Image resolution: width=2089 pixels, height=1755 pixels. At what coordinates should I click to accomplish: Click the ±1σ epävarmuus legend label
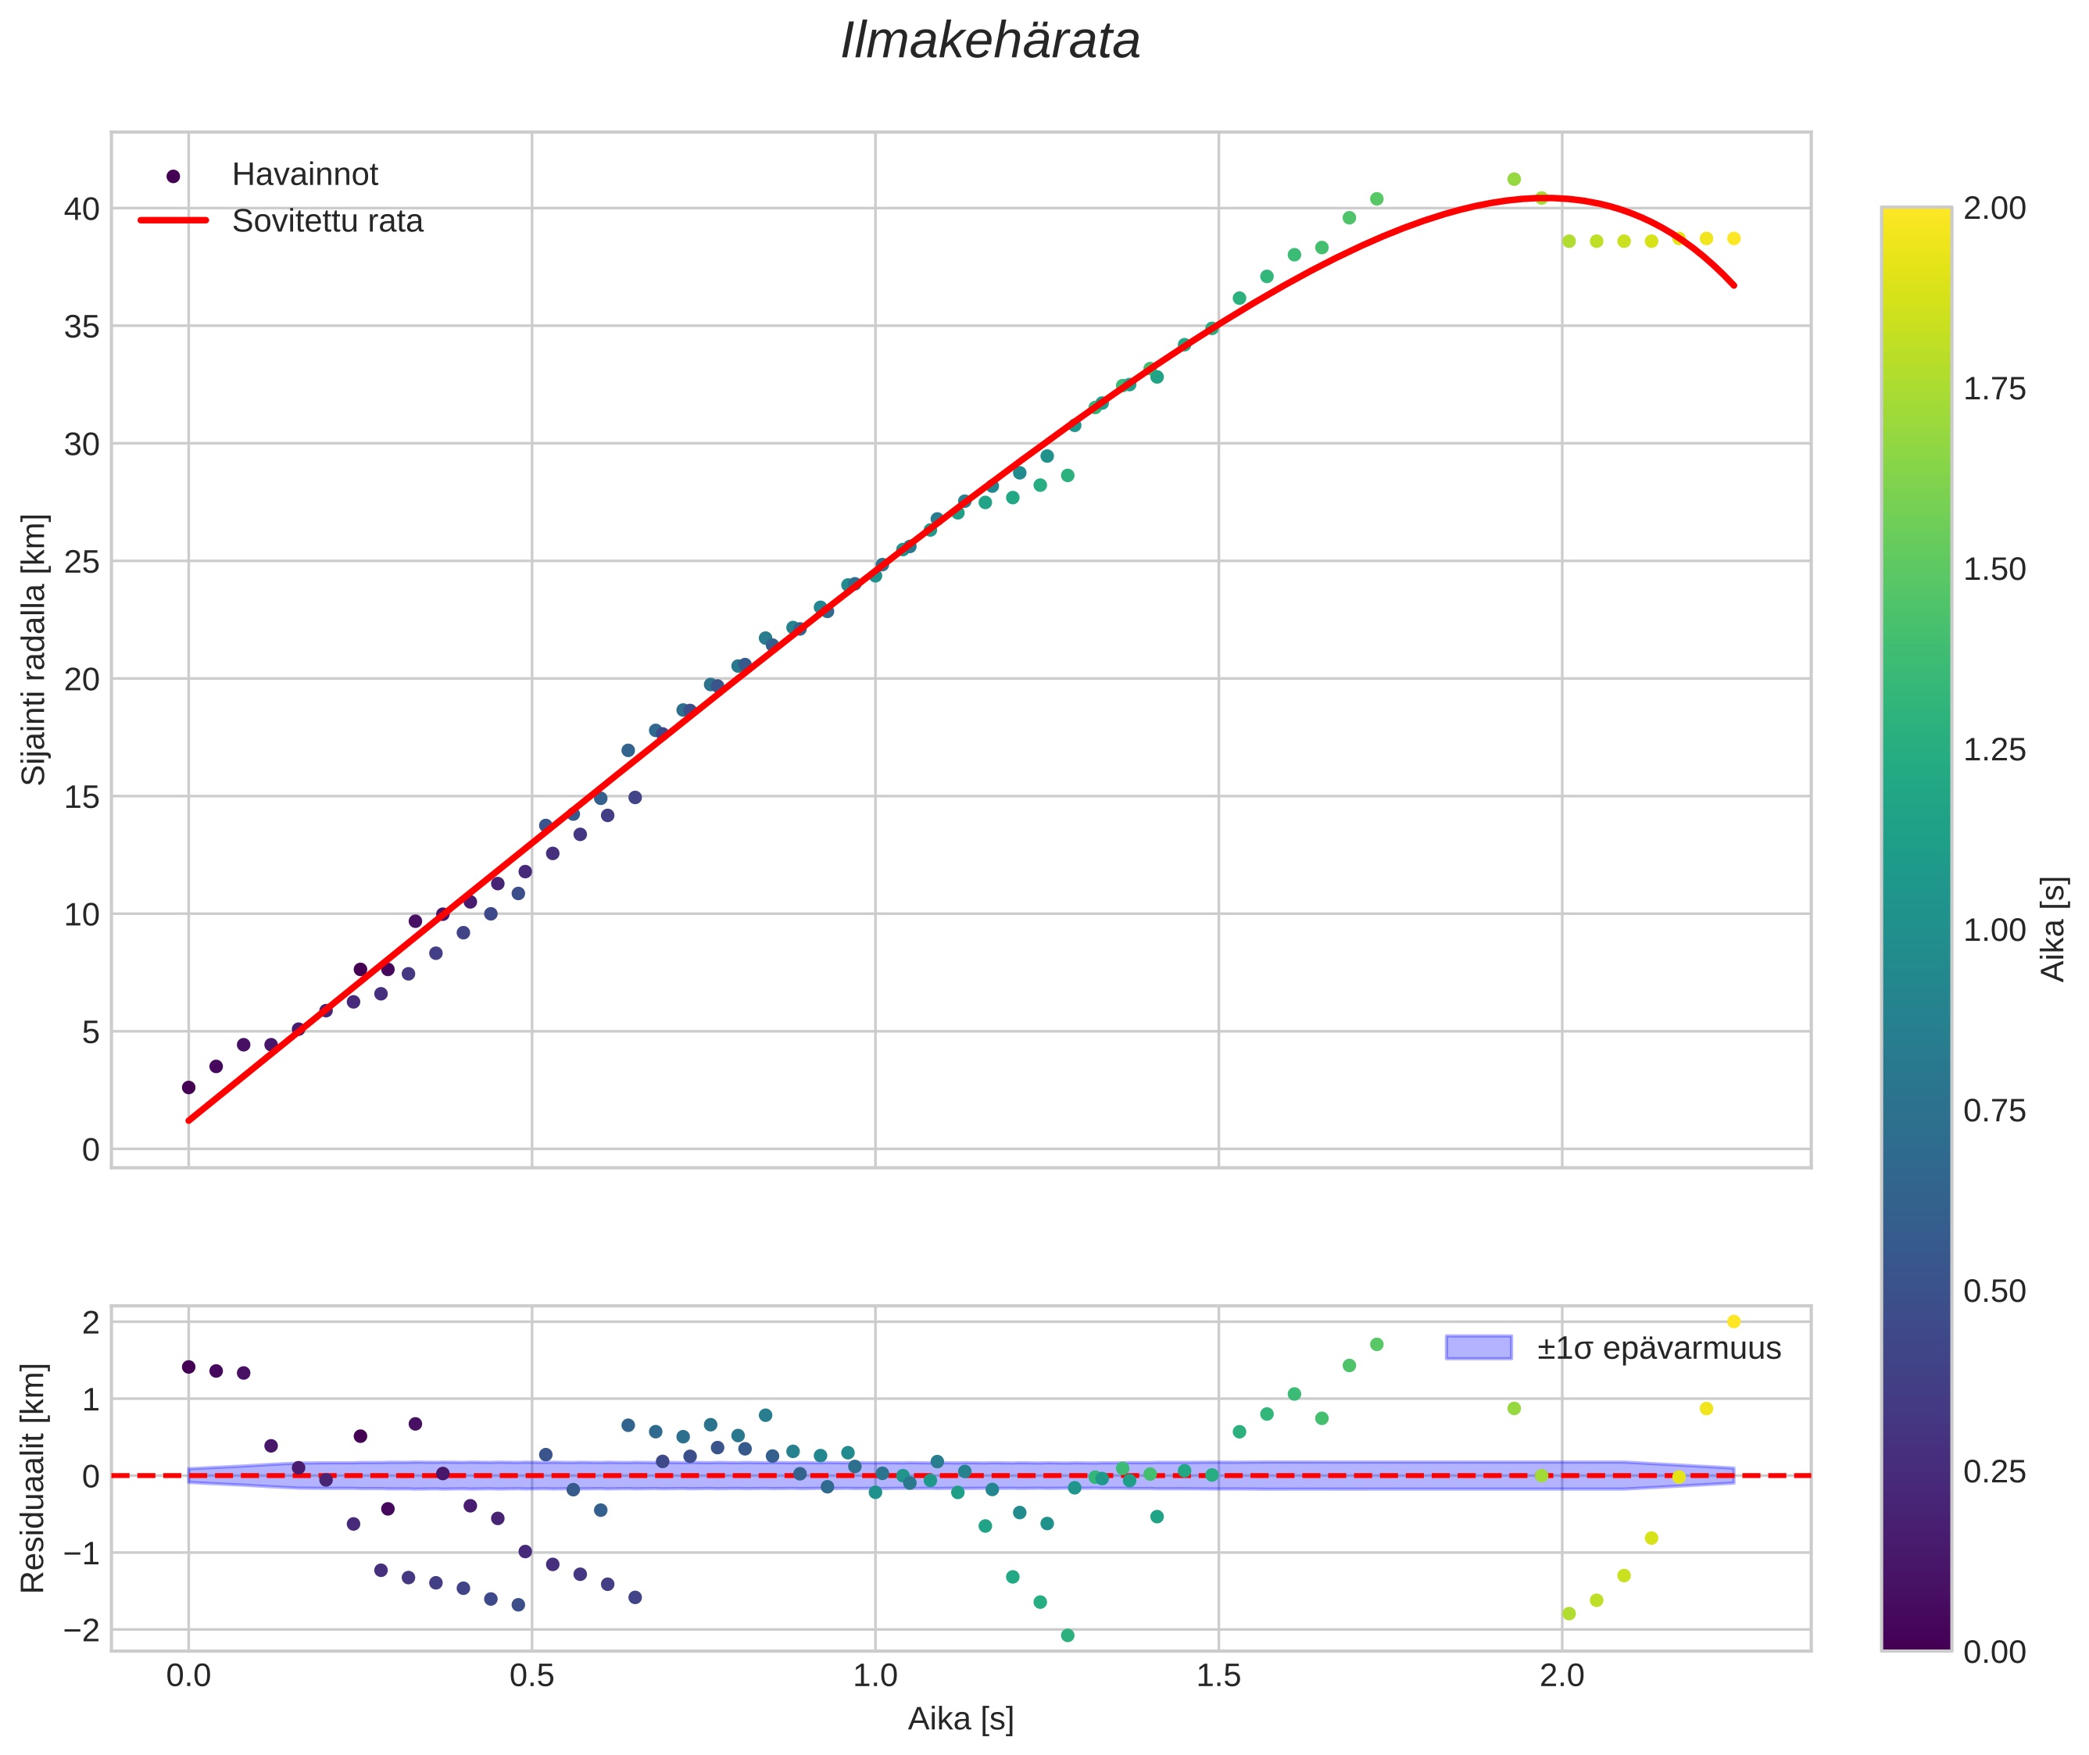(1658, 1348)
